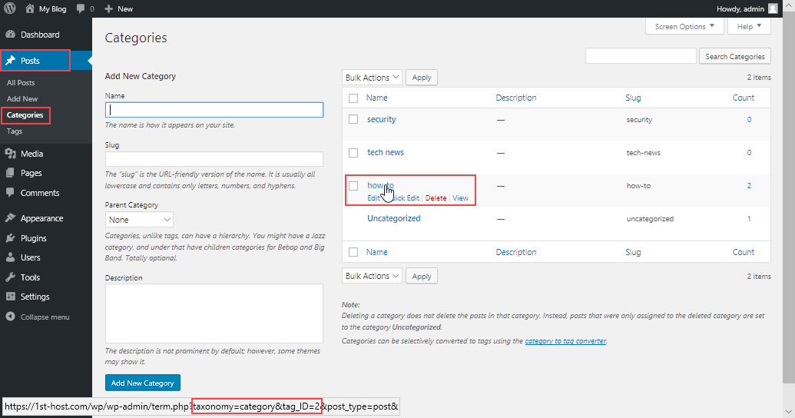Open the comments bubble icon in admin bar
The height and width of the screenshot is (418, 795).
pyautogui.click(x=81, y=8)
